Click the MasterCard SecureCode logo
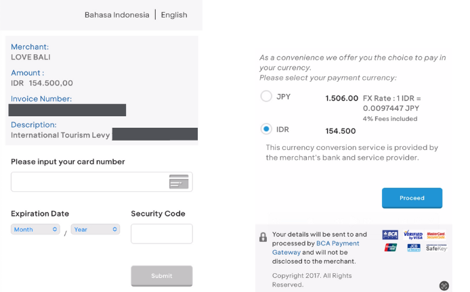This screenshot has width=470, height=292. click(436, 235)
